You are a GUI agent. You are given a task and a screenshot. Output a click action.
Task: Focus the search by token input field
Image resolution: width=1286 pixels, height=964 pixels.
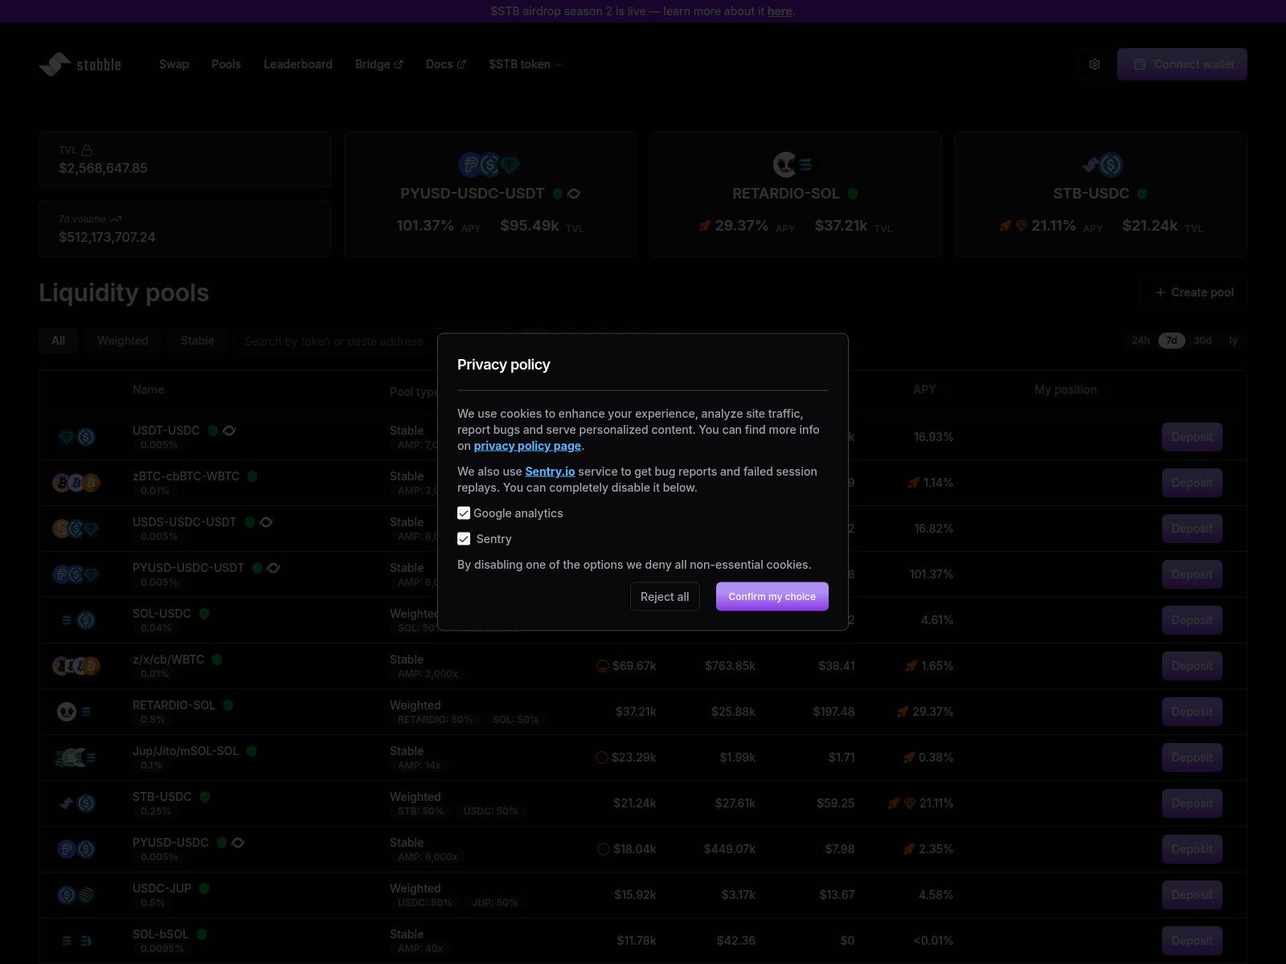(x=334, y=341)
